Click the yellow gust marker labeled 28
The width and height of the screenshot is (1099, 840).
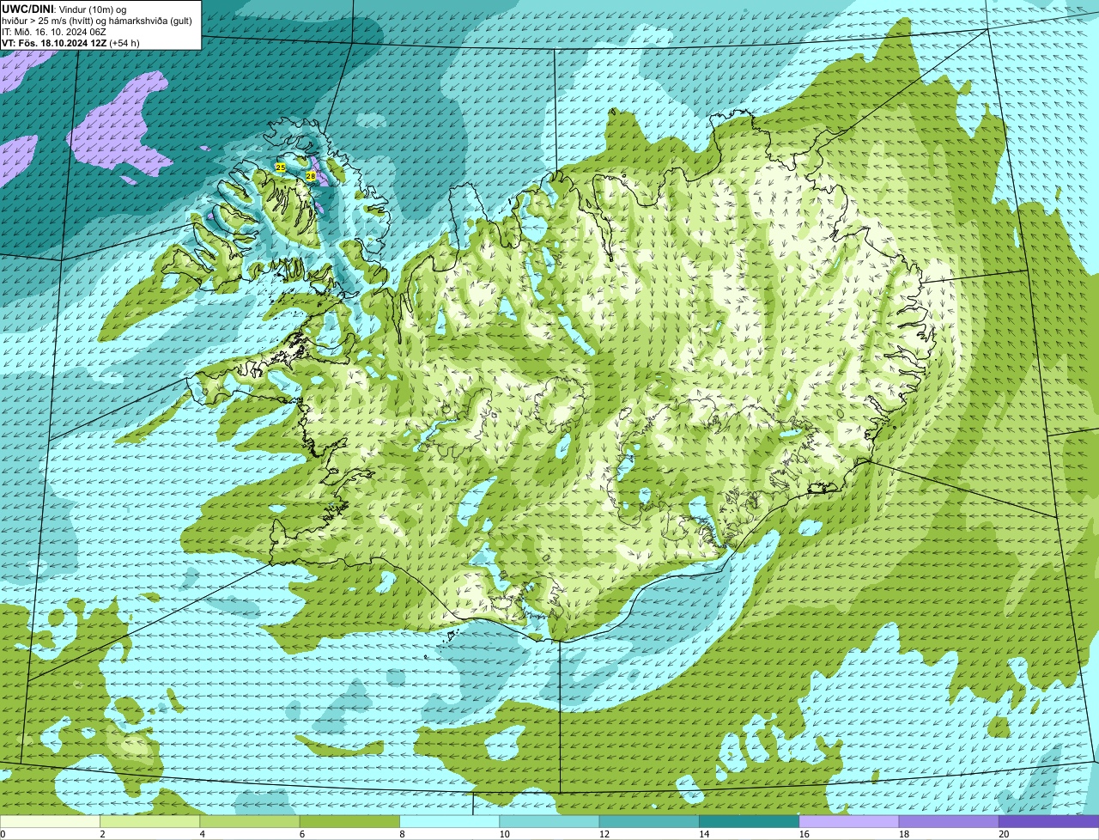tap(311, 175)
